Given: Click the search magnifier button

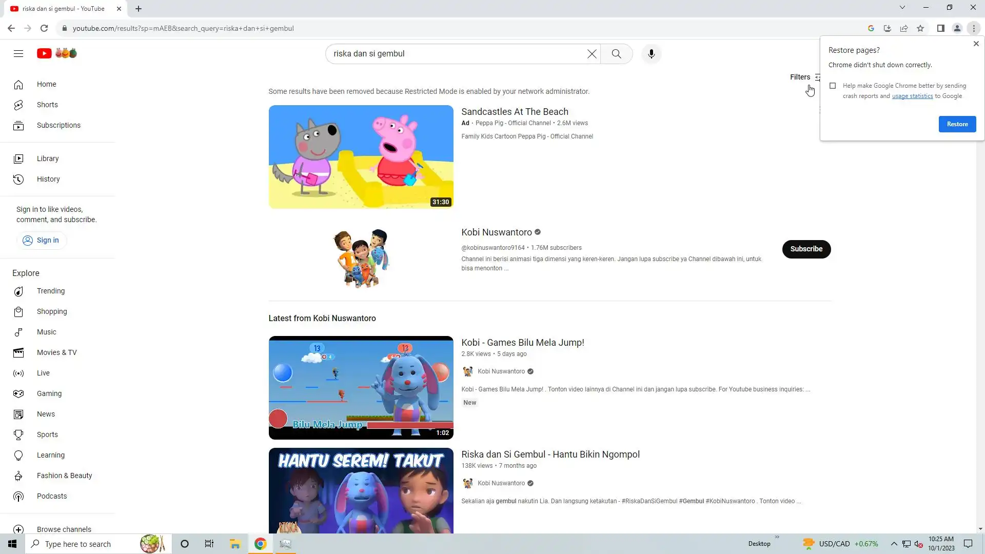Looking at the screenshot, I should [616, 54].
